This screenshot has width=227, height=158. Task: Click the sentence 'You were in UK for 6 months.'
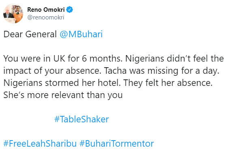click(x=63, y=58)
